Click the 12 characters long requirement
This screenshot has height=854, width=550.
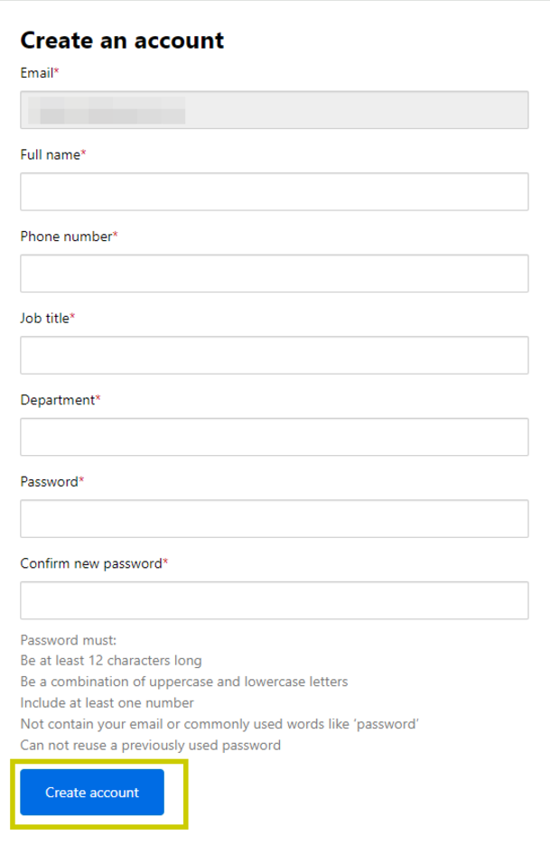111,661
